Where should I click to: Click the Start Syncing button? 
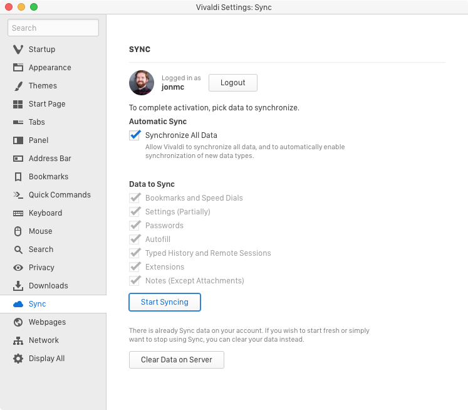[165, 302]
